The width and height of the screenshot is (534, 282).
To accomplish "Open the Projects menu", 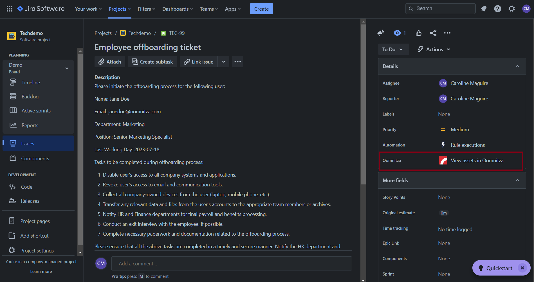I will point(119,9).
